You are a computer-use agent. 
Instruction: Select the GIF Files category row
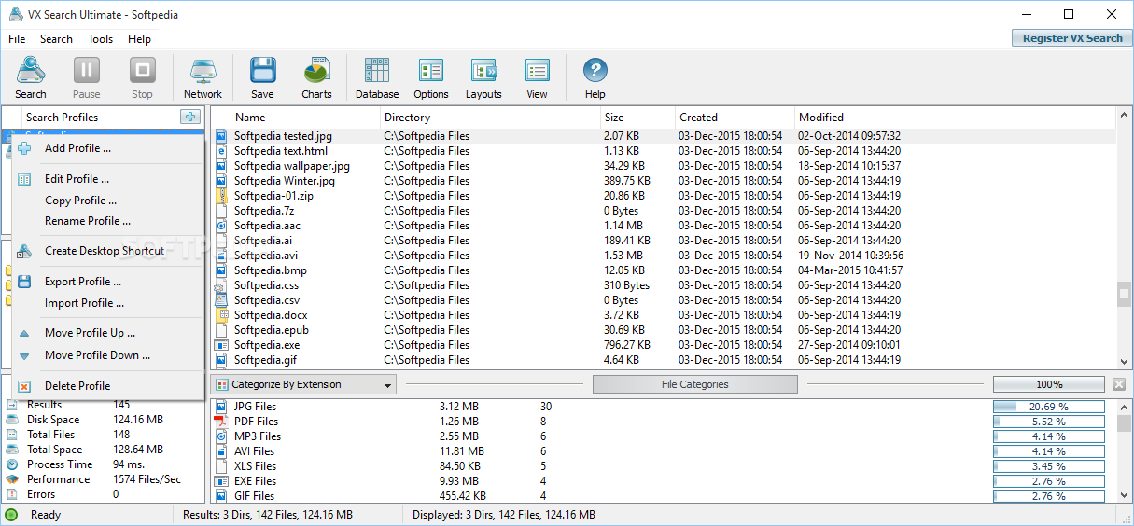coord(664,496)
